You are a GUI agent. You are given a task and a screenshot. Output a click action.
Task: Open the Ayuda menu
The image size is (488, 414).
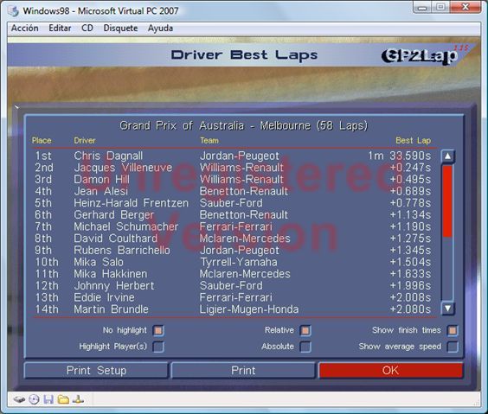pyautogui.click(x=160, y=29)
